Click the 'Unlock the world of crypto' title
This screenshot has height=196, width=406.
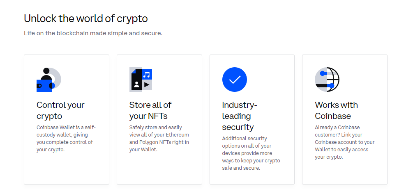click(86, 18)
